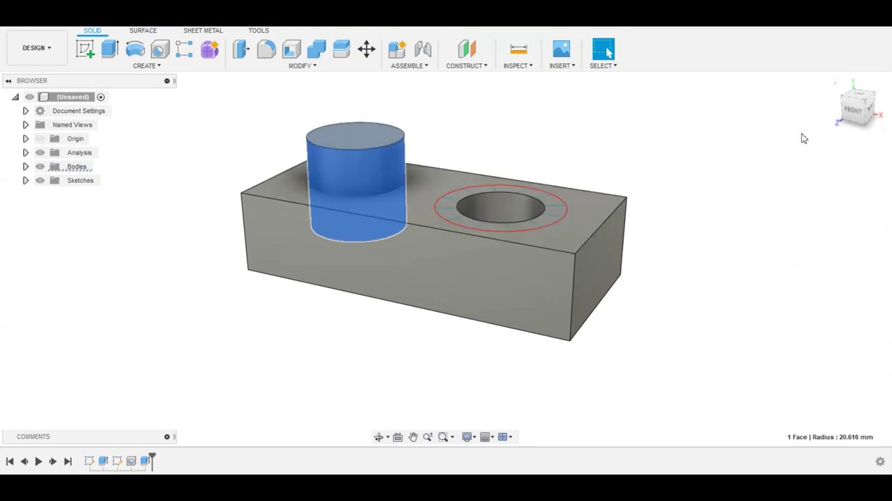Open the CONSTRUCT menu label
892x501 pixels.
(467, 66)
